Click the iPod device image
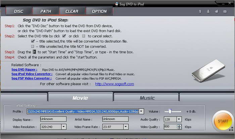235x139 pixels. [208, 71]
